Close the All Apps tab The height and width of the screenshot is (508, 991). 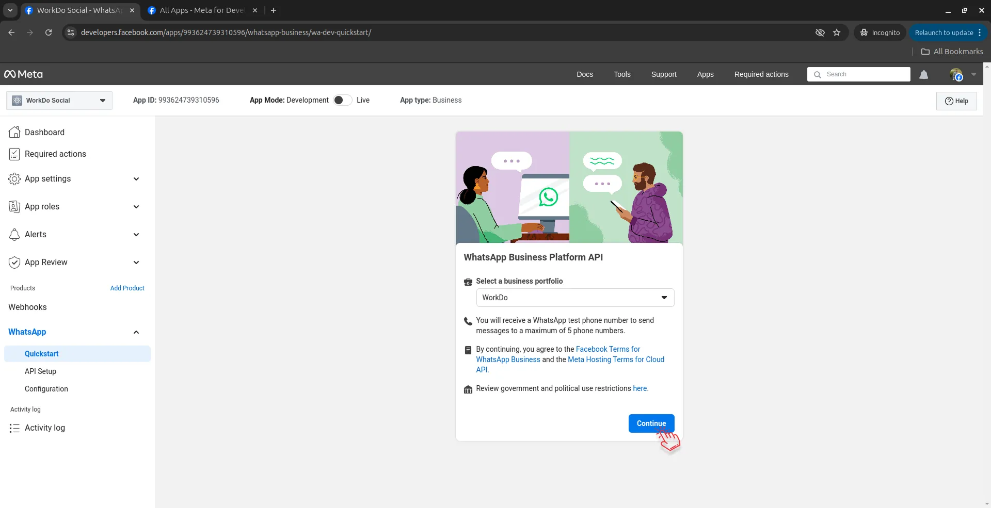click(255, 10)
